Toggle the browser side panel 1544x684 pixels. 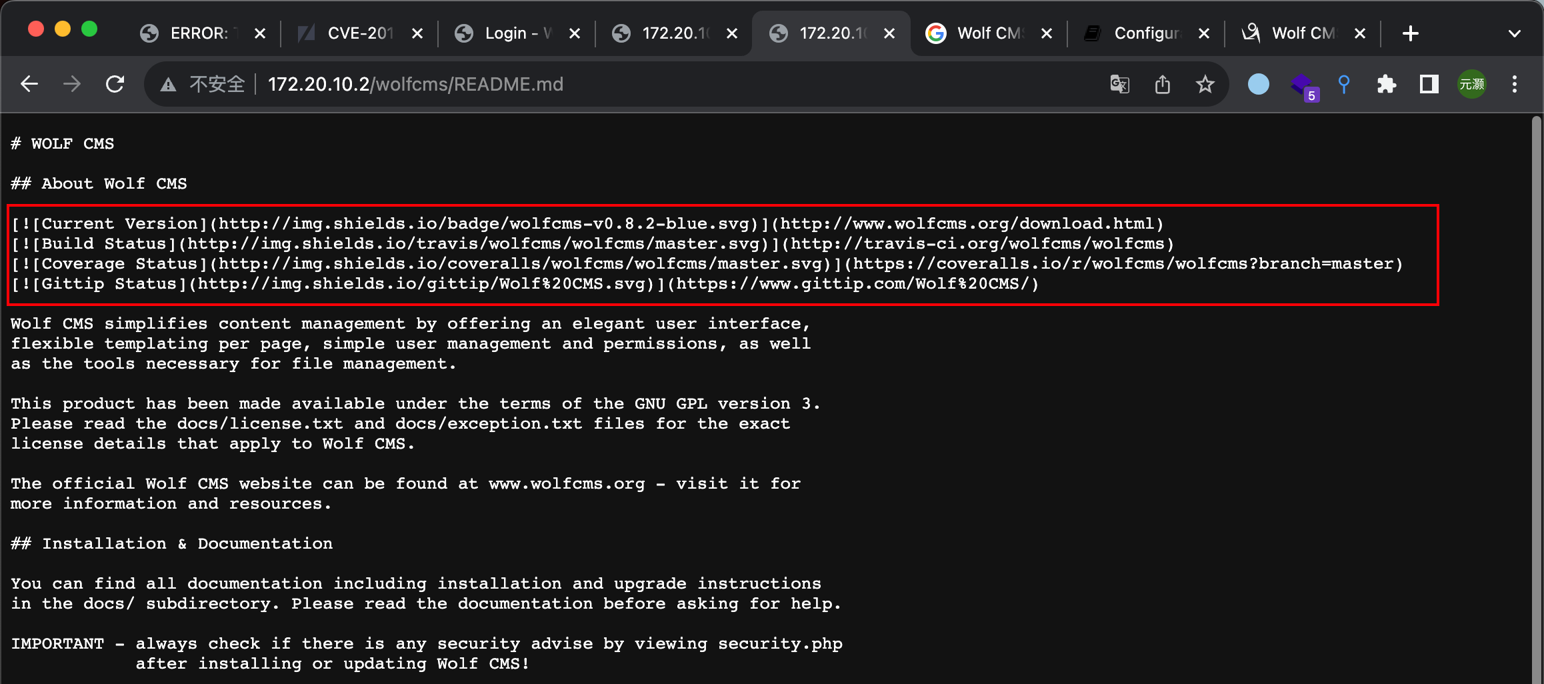click(1429, 84)
